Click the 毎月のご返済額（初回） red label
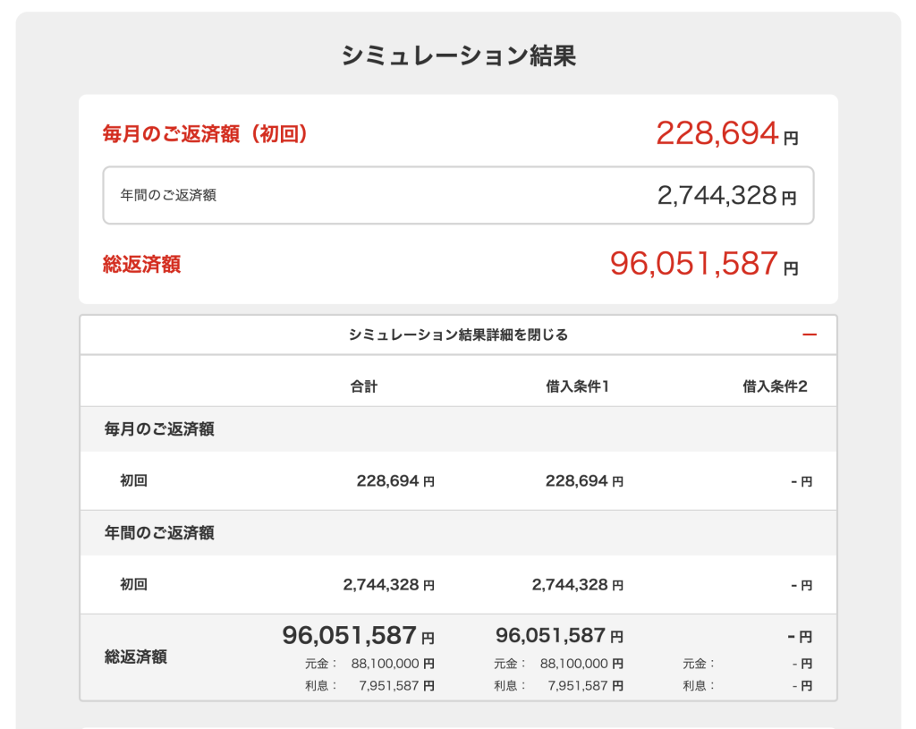Viewport: 916px width, 729px height. [x=206, y=134]
